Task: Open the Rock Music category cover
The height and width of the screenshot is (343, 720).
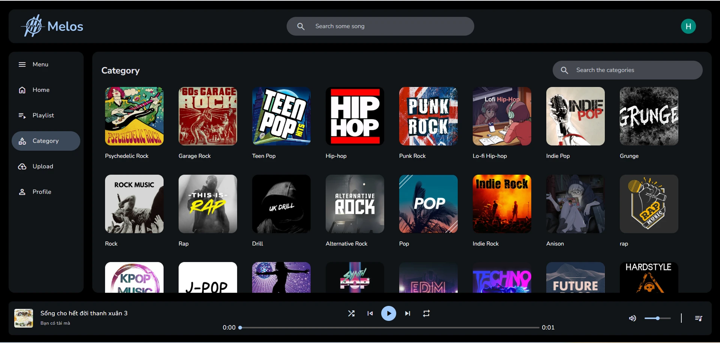Action: [x=134, y=204]
